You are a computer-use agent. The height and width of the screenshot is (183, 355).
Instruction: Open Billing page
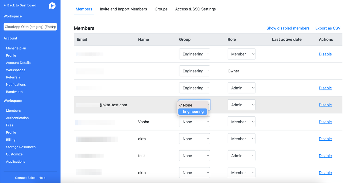click(11, 140)
